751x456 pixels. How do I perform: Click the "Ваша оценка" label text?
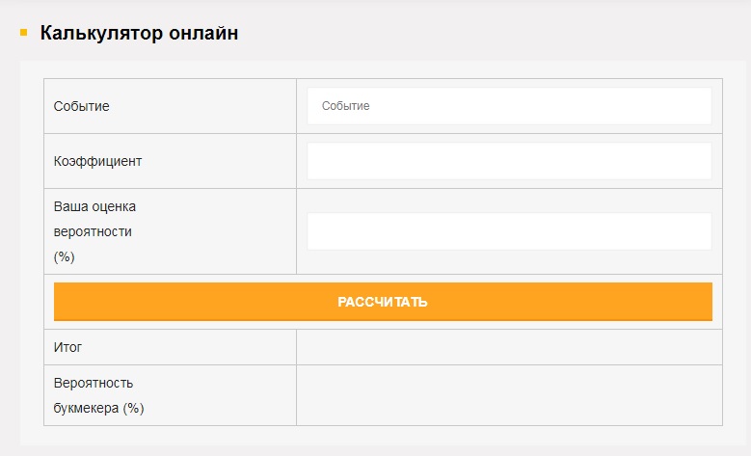pos(95,206)
